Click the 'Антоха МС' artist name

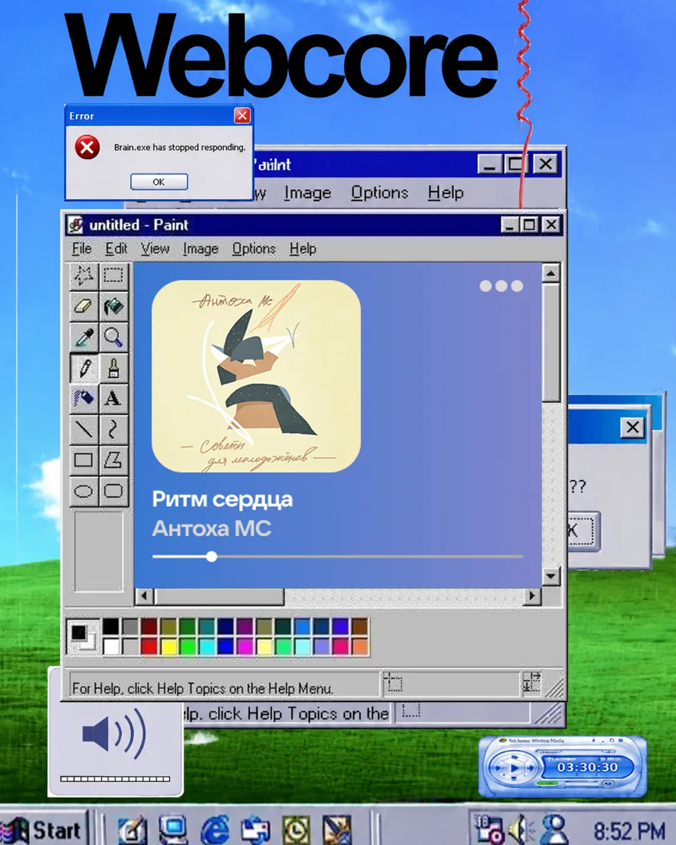[x=212, y=529]
